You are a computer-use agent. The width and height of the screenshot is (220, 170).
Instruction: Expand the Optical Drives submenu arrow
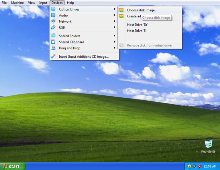(x=115, y=9)
